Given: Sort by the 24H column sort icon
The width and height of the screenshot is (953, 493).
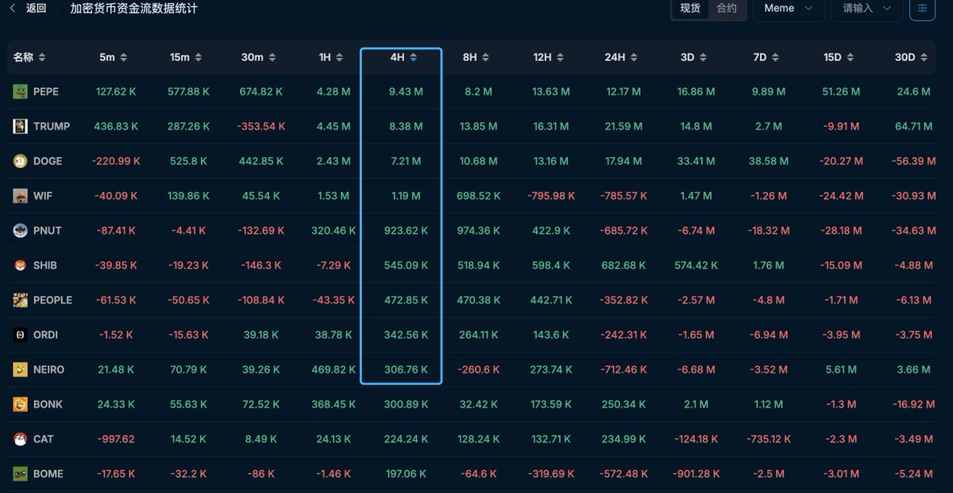Looking at the screenshot, I should [634, 58].
